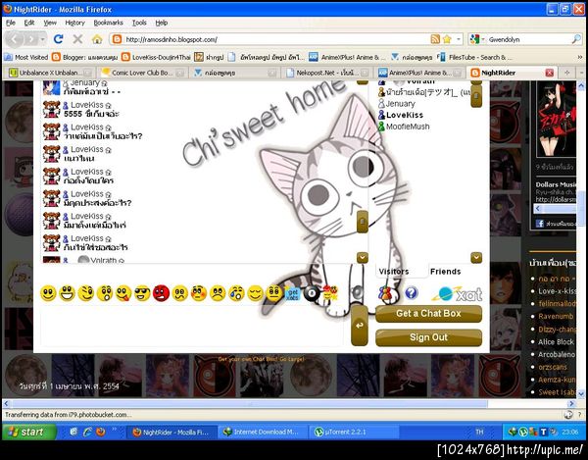588x460 pixels.
Task: Insert the basic smile emoticon
Action: [48, 293]
